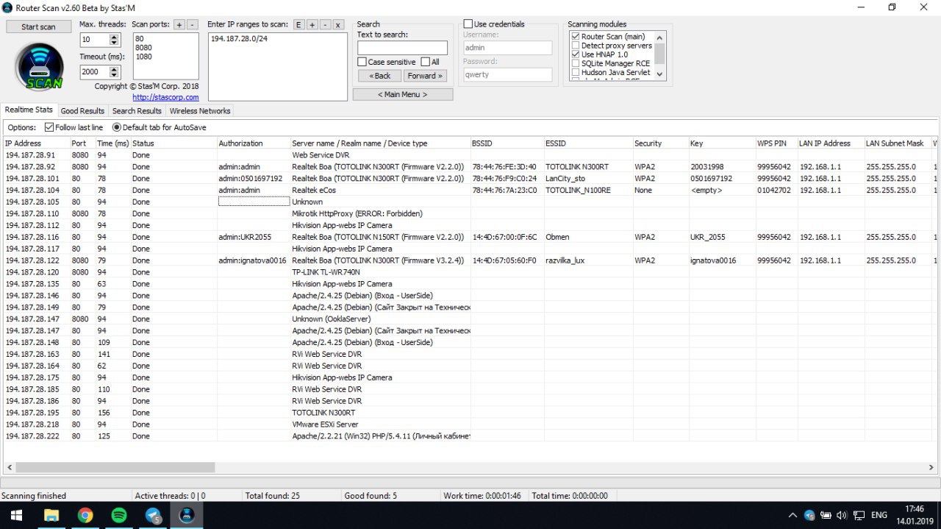Remove a scan port with minus button

(192, 24)
